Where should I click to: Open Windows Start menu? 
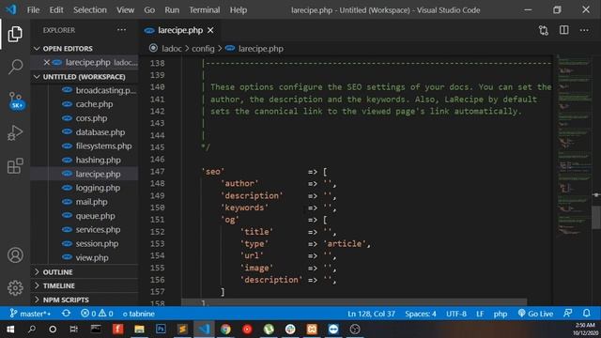click(10, 330)
